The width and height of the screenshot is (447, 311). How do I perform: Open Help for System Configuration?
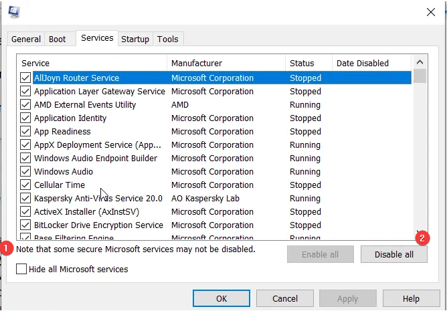[x=411, y=299]
